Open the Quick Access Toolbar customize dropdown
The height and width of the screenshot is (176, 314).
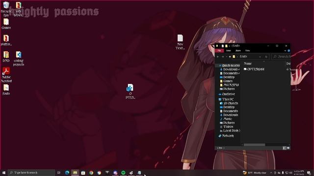230,46
